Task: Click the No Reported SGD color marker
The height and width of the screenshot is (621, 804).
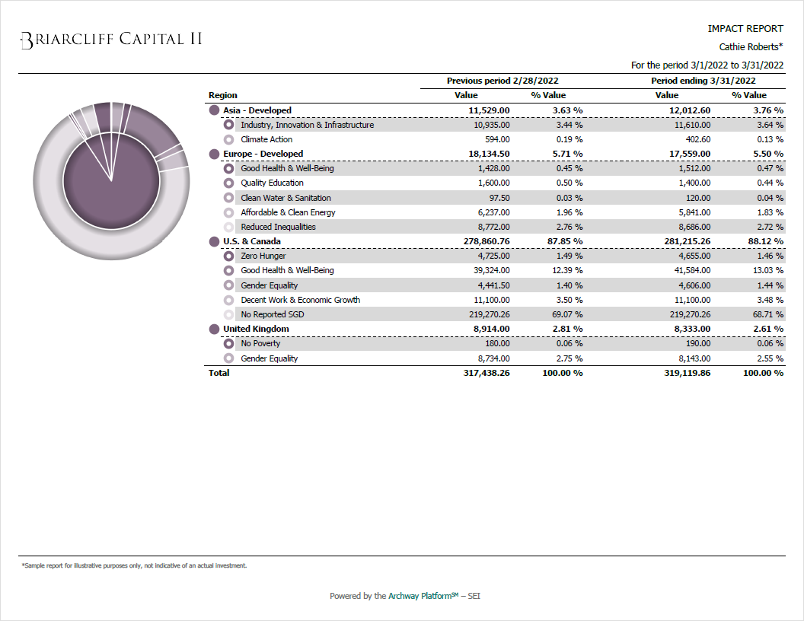Action: pos(228,314)
